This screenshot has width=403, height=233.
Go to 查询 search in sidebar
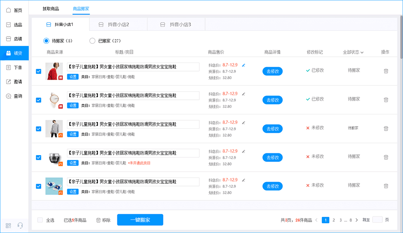click(14, 96)
